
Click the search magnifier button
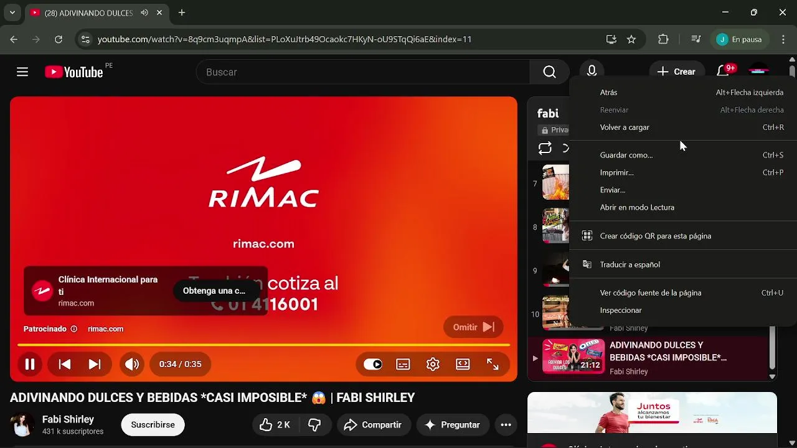click(x=549, y=72)
